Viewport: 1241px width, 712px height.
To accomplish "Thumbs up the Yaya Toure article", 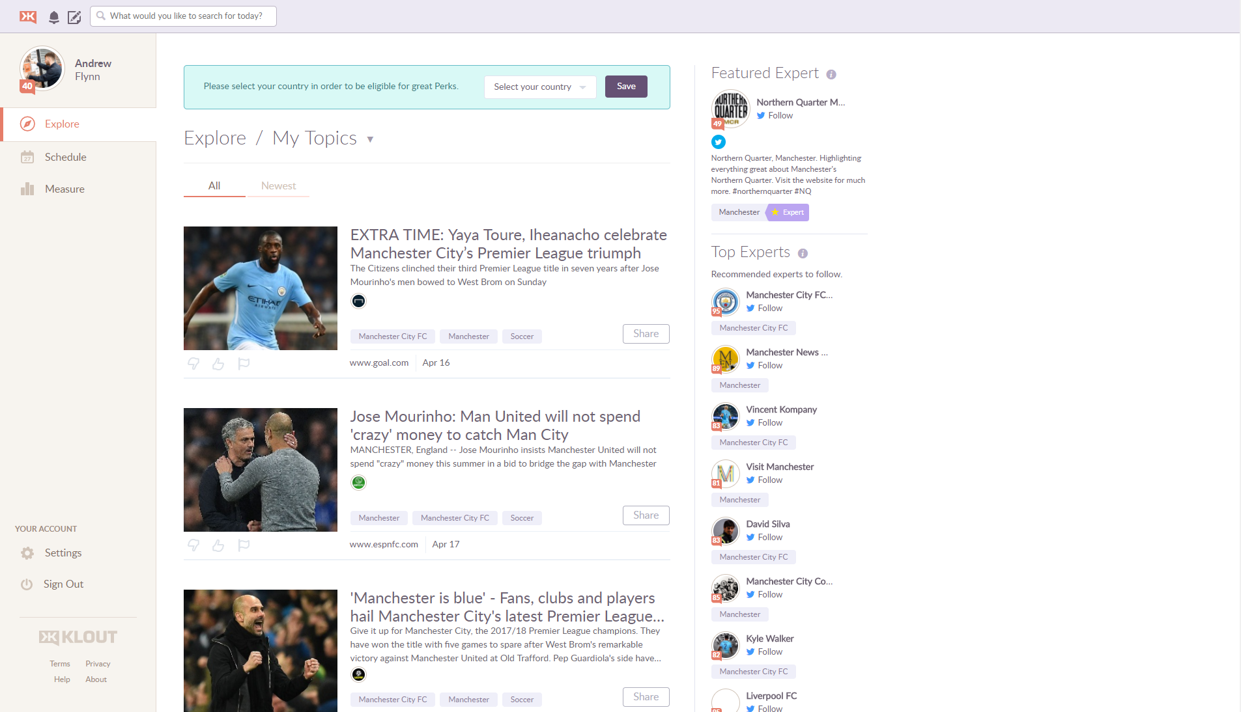I will 218,363.
